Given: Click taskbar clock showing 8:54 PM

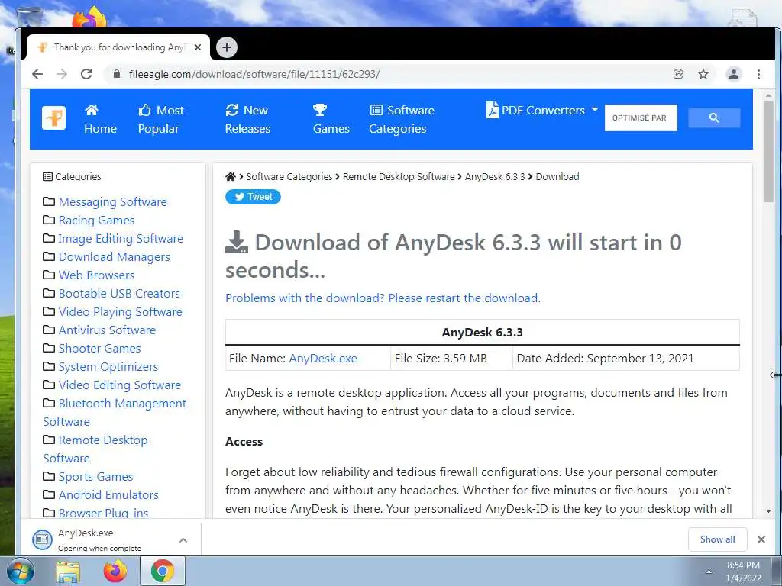Looking at the screenshot, I should [743, 572].
